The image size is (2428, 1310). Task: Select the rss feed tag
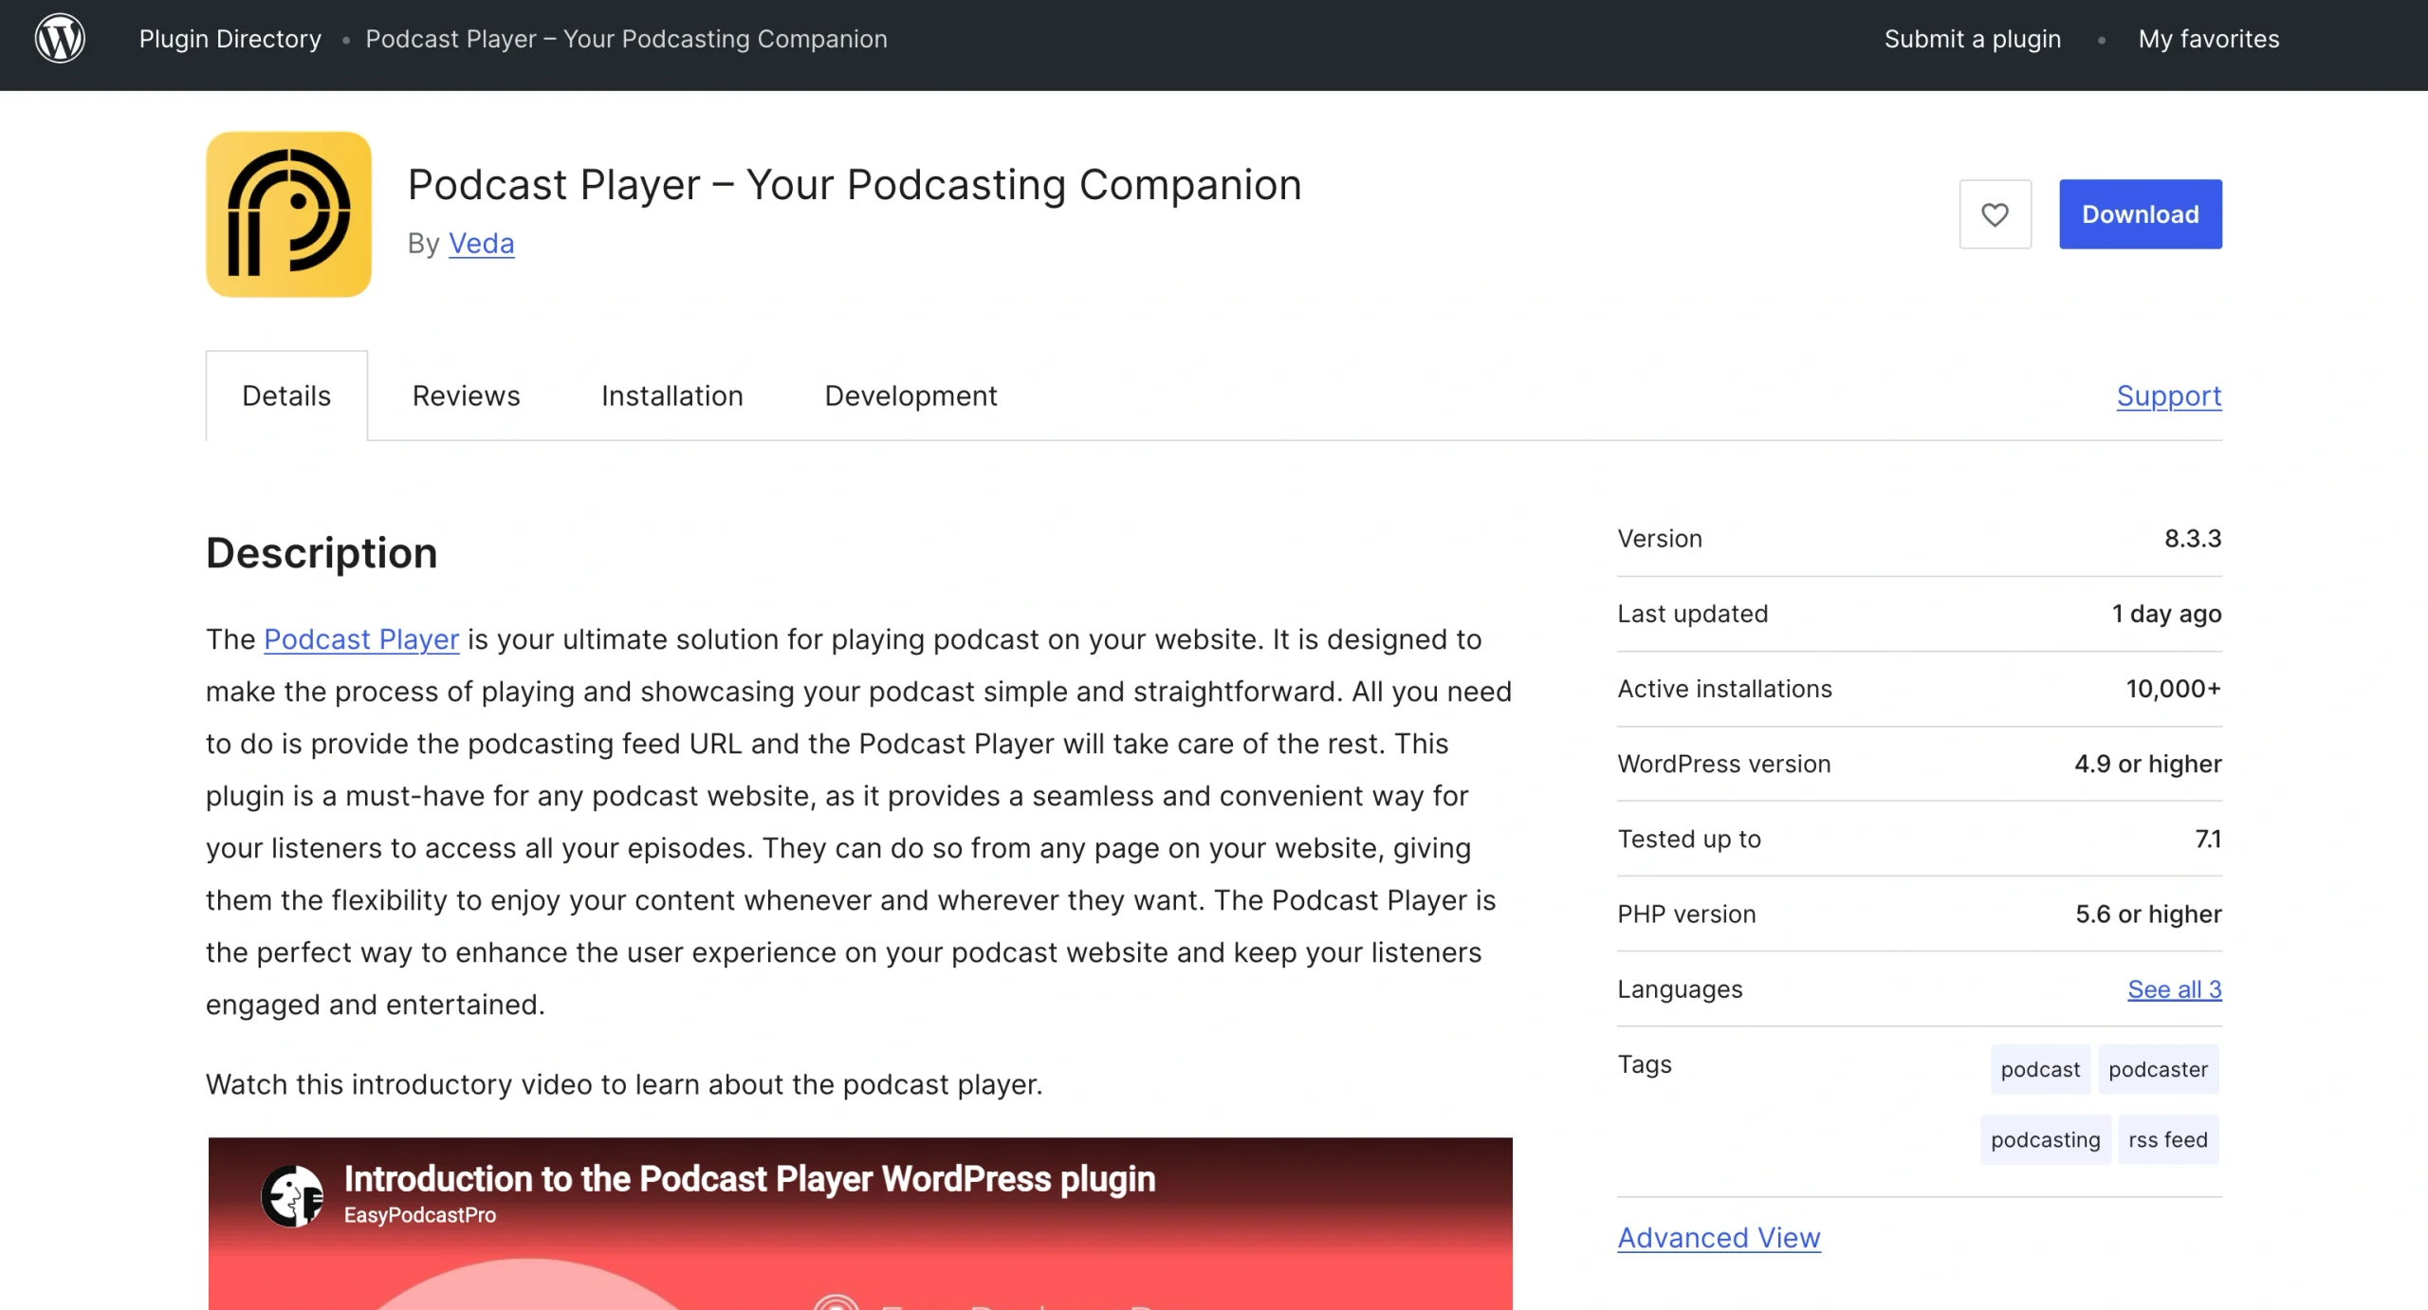click(2168, 1139)
